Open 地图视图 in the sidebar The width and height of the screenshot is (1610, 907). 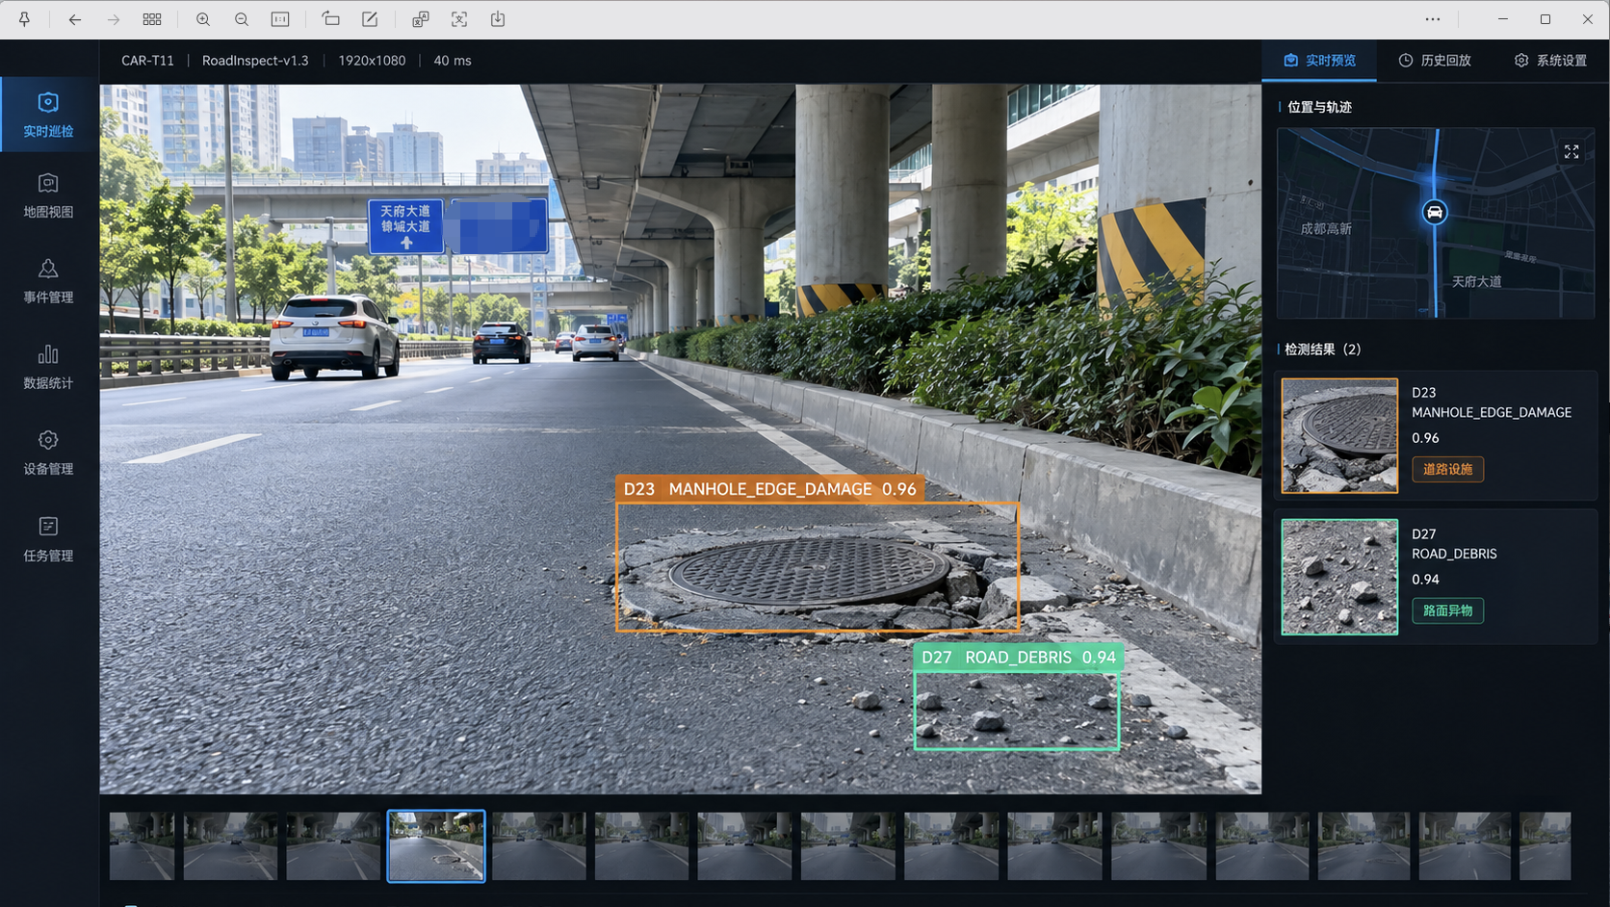click(x=48, y=196)
